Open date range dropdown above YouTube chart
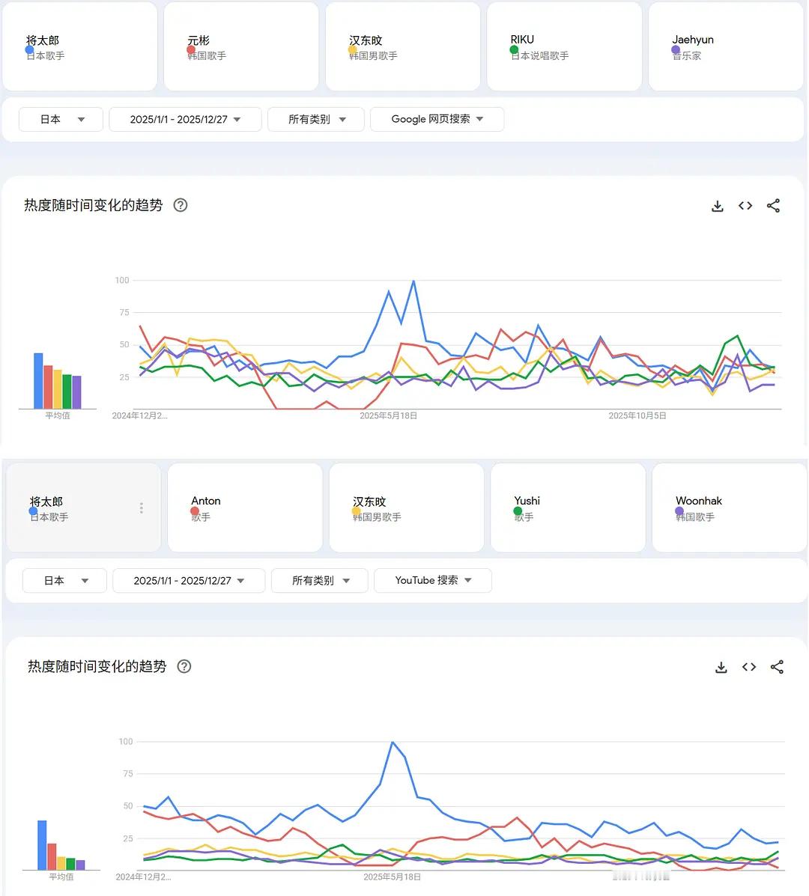Image resolution: width=809 pixels, height=896 pixels. click(189, 581)
